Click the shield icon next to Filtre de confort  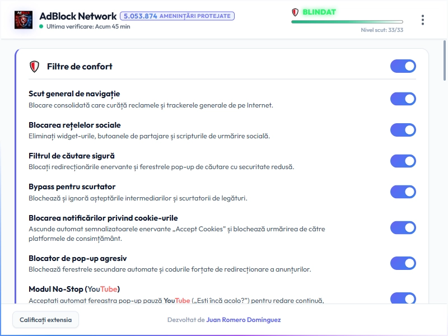34,67
